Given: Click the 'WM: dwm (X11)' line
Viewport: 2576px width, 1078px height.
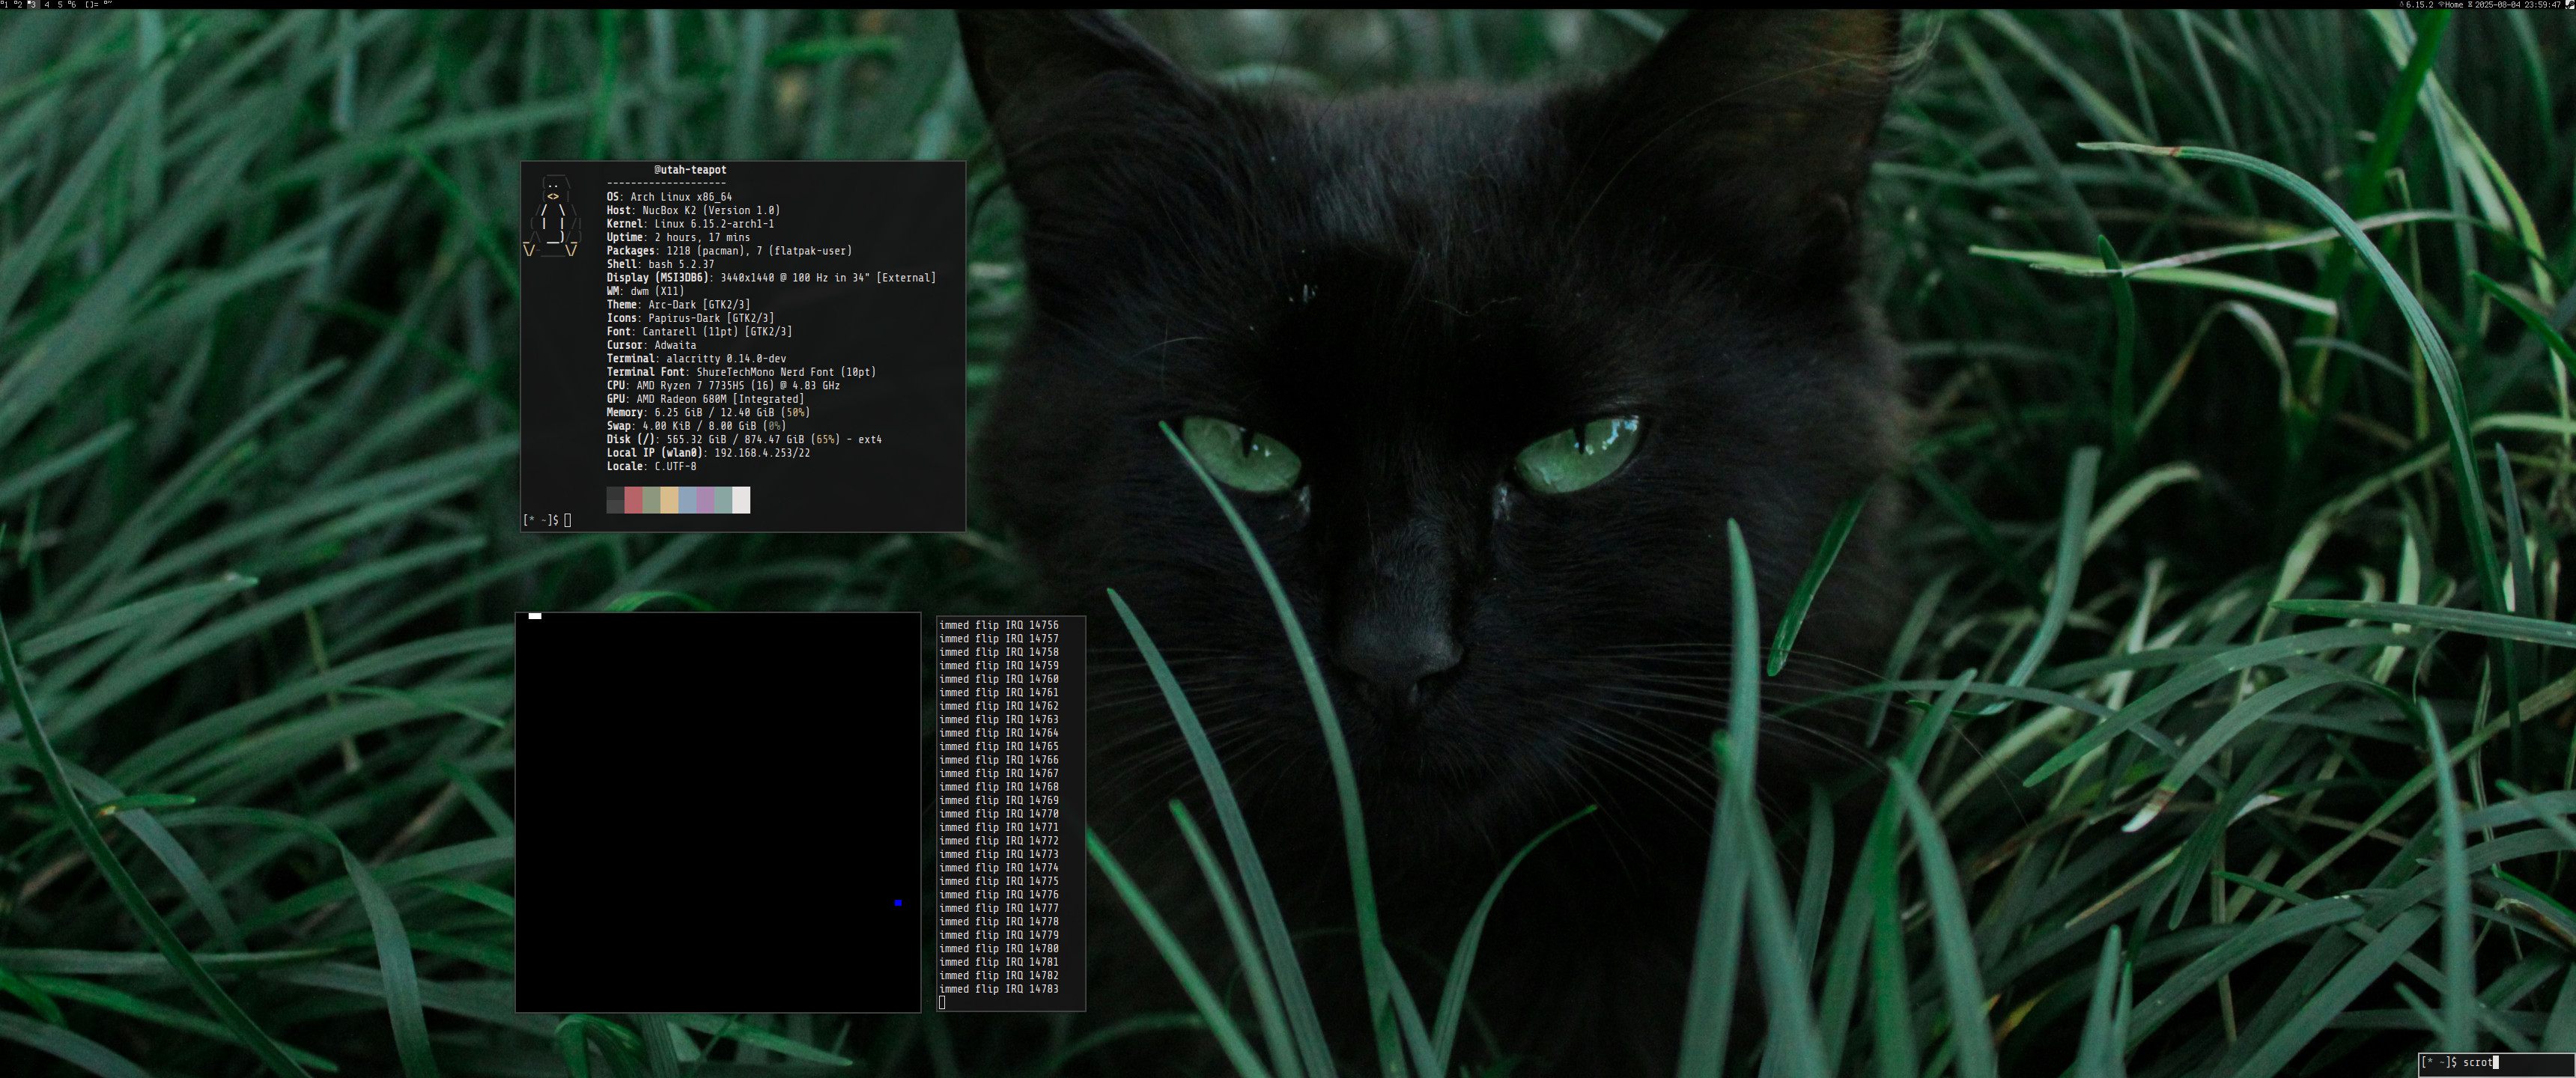Looking at the screenshot, I should [x=645, y=291].
